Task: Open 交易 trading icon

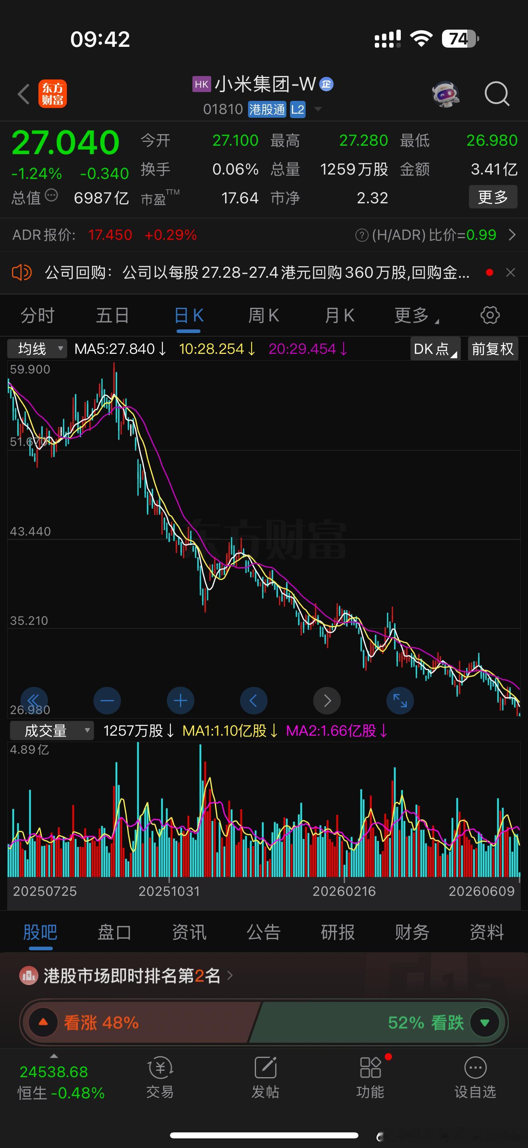Action: click(x=160, y=1078)
